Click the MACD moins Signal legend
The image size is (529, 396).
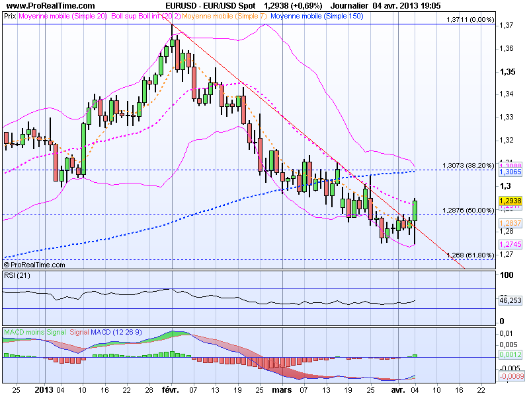[35, 332]
